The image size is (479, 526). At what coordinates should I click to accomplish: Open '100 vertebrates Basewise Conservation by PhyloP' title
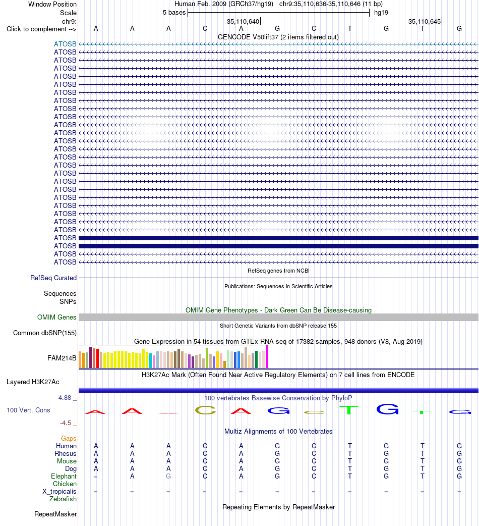click(278, 398)
